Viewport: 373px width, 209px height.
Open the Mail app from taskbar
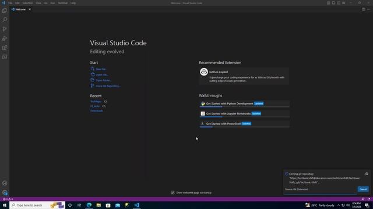[118, 205]
